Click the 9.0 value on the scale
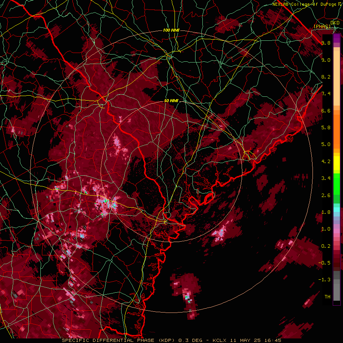Image resolution: width=343 pixels, height=343 pixels. coord(326,60)
